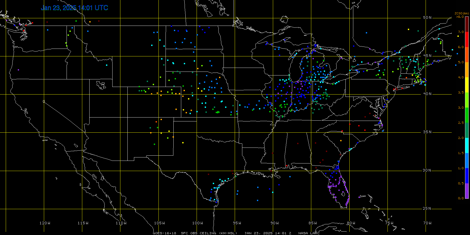
Task: Click the '7.0' colorbar label
Action: [461, 32]
